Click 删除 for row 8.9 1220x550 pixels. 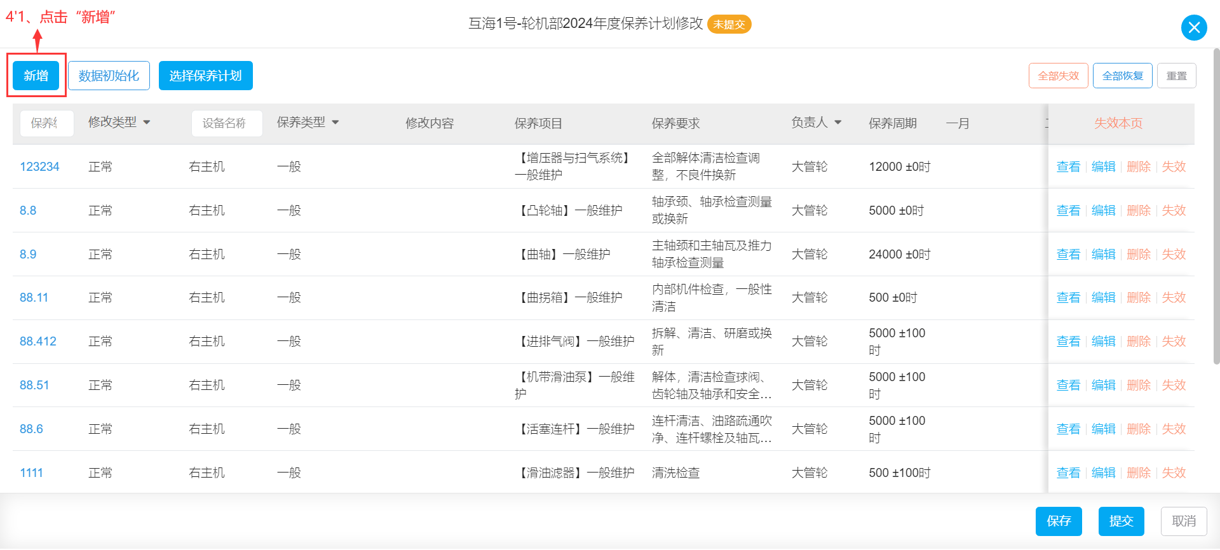(1139, 254)
